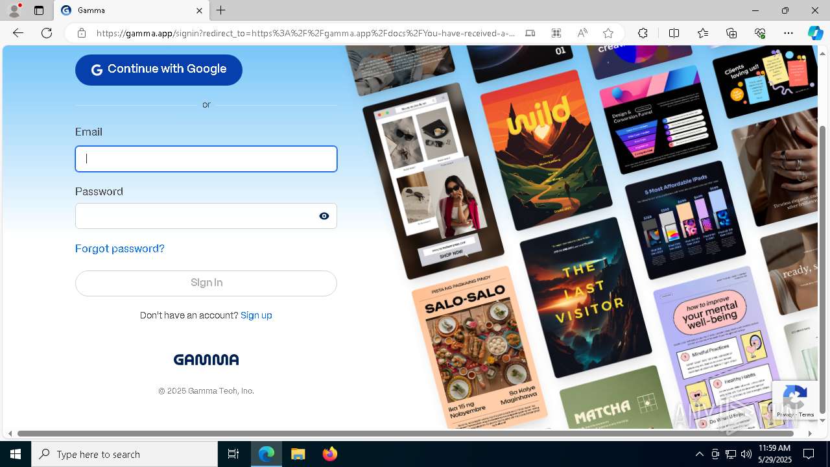Open the Windows Start menu
Screen dimensions: 830x467
coord(16,454)
